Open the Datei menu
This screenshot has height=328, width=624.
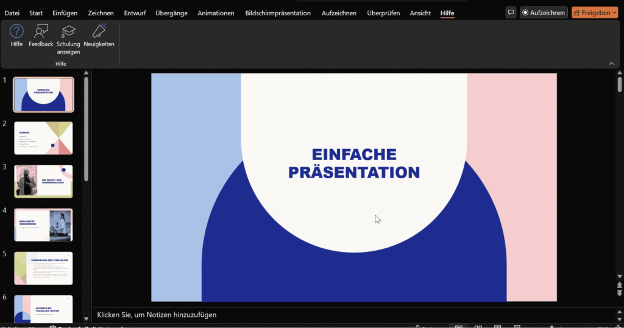click(x=12, y=13)
